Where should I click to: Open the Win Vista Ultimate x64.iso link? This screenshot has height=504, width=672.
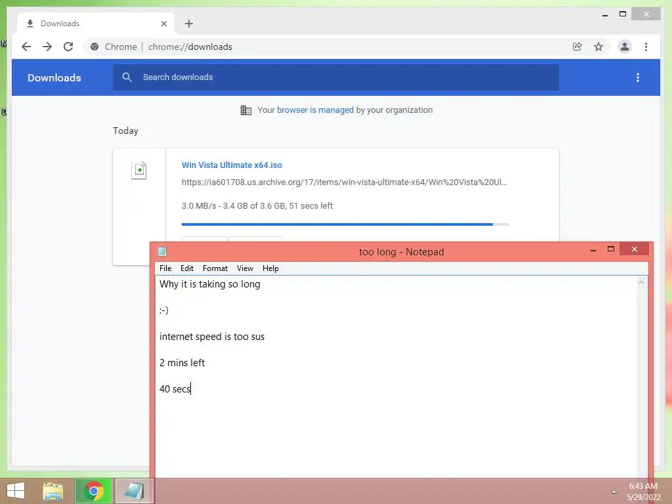coord(232,165)
